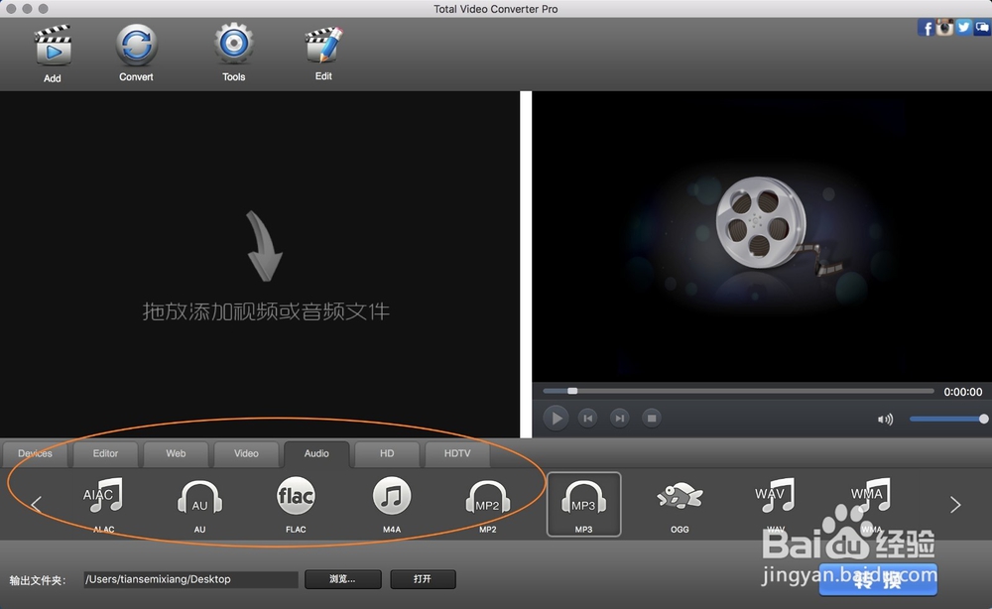
Task: Select the WAV audio format
Action: [776, 504]
